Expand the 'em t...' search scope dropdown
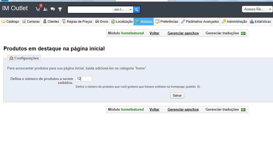 click(122, 10)
